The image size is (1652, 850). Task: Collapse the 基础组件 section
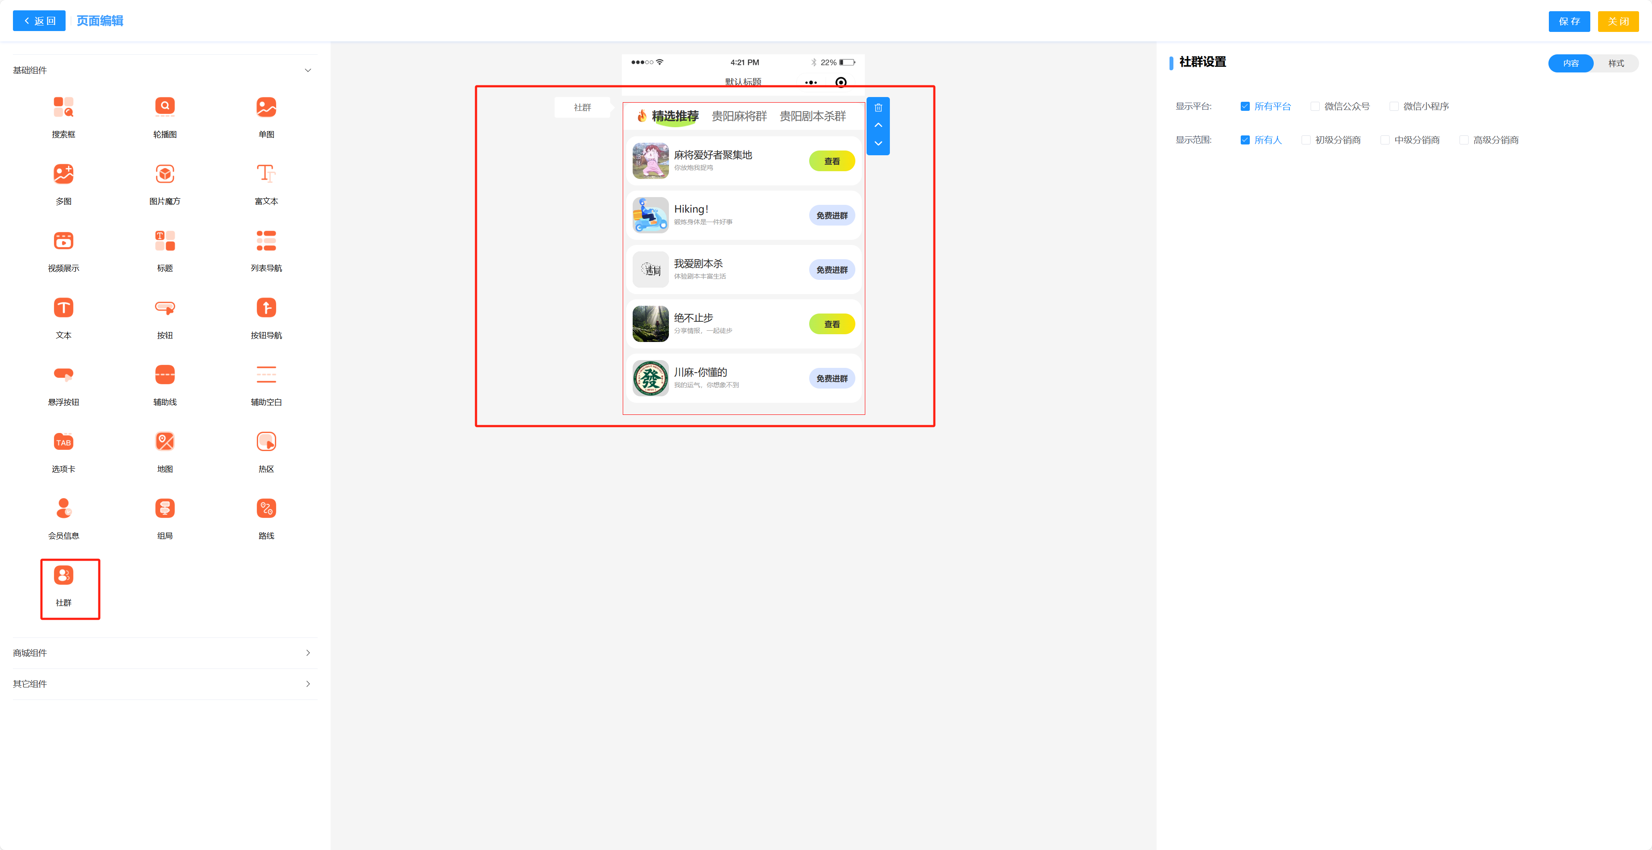coord(308,71)
